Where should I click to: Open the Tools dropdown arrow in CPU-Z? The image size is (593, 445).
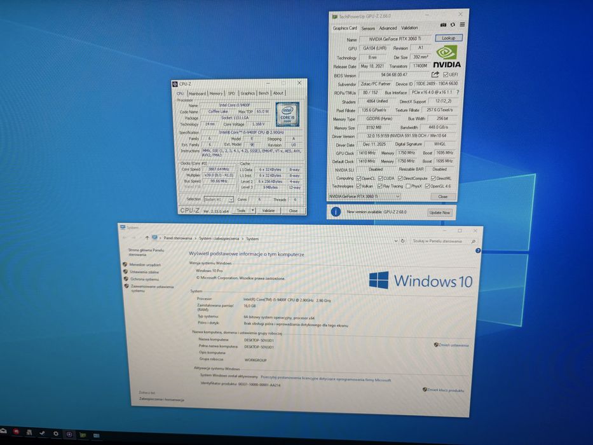click(252, 210)
